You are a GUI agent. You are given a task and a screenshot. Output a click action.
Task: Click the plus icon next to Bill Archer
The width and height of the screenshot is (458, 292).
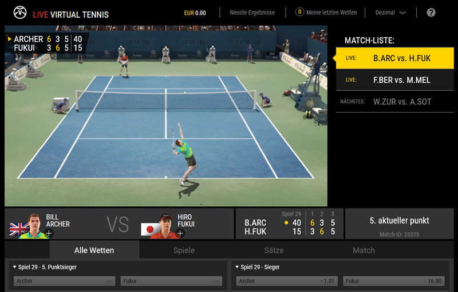49,233
